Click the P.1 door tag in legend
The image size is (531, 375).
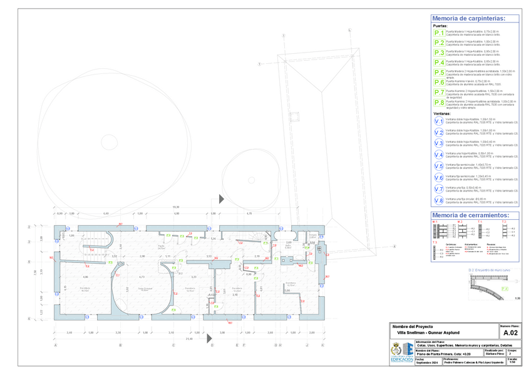439,33
